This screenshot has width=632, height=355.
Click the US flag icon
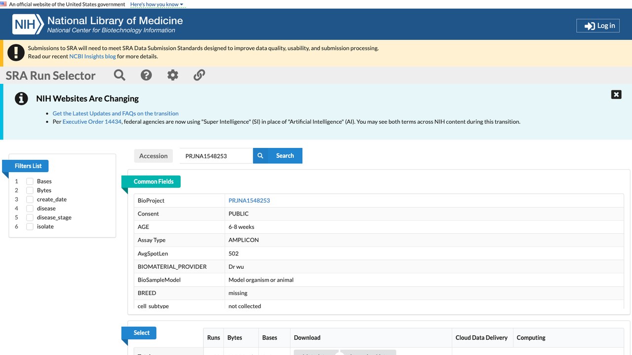click(x=3, y=4)
